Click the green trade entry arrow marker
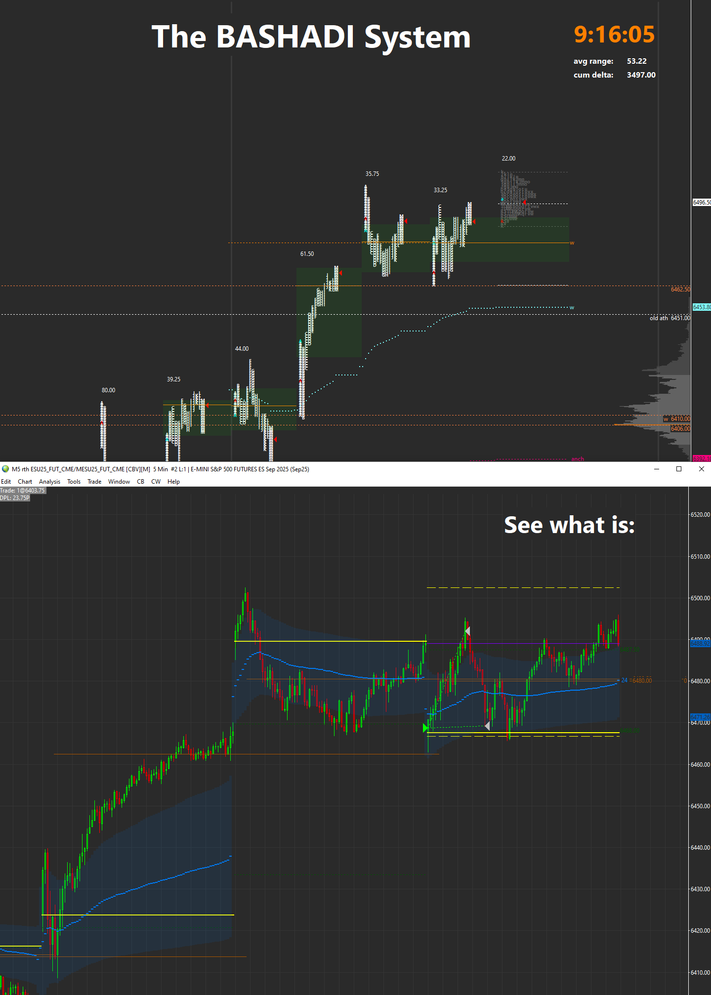Viewport: 711px width, 995px height. coord(426,728)
